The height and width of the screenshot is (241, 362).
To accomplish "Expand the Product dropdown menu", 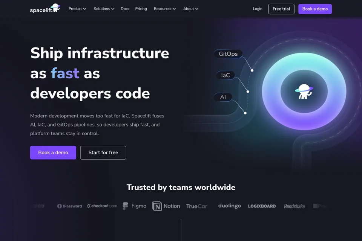I will pos(77,9).
